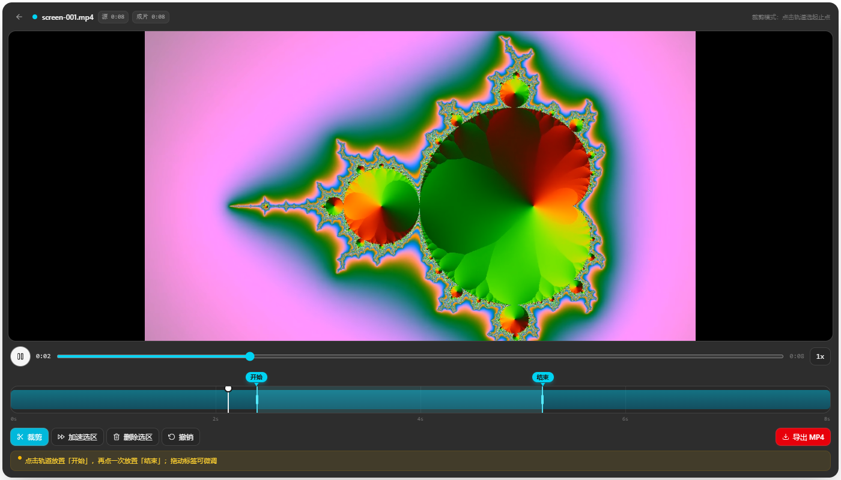Click the Mandelbrot video preview
The image size is (841, 480).
tap(420, 186)
